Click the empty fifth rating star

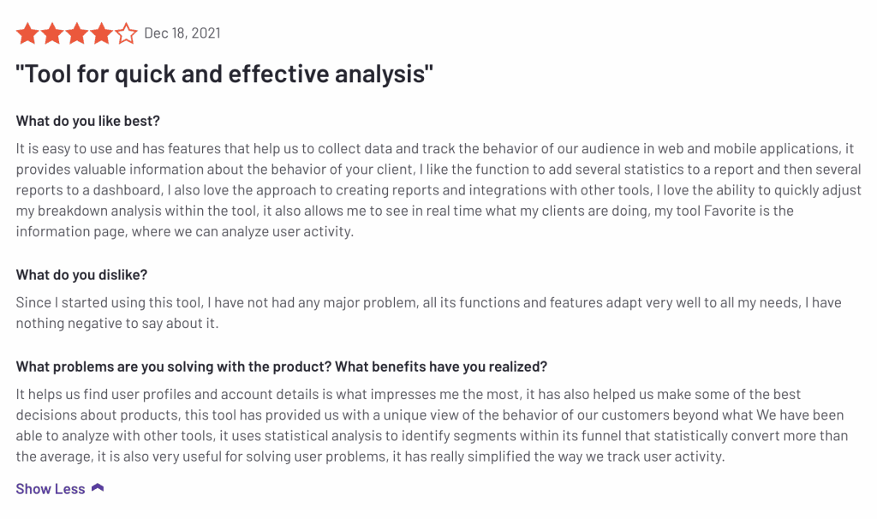[x=126, y=33]
